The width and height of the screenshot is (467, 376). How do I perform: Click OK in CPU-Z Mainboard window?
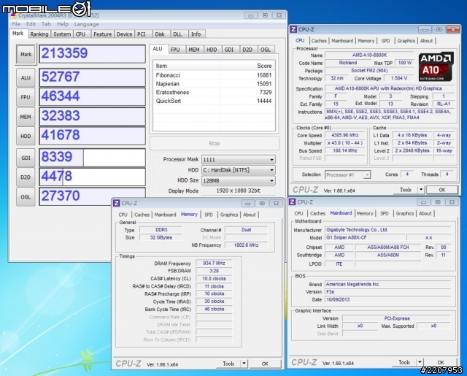pos(441,362)
